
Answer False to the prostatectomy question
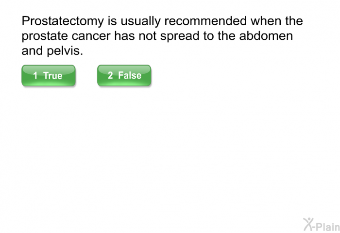[x=124, y=76]
